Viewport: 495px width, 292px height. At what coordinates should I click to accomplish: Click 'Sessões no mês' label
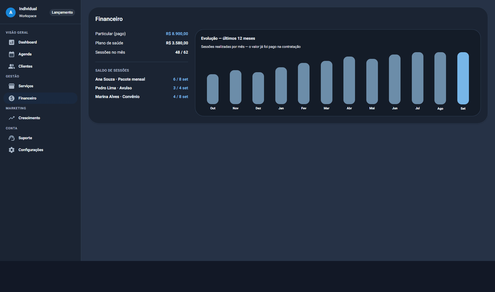pos(110,52)
